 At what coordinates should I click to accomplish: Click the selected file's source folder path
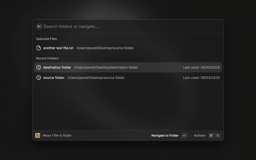pyautogui.click(x=105, y=48)
